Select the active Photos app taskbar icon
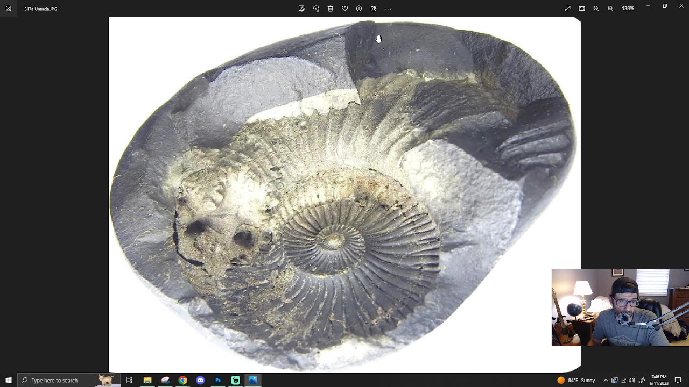The image size is (689, 387). 253,380
